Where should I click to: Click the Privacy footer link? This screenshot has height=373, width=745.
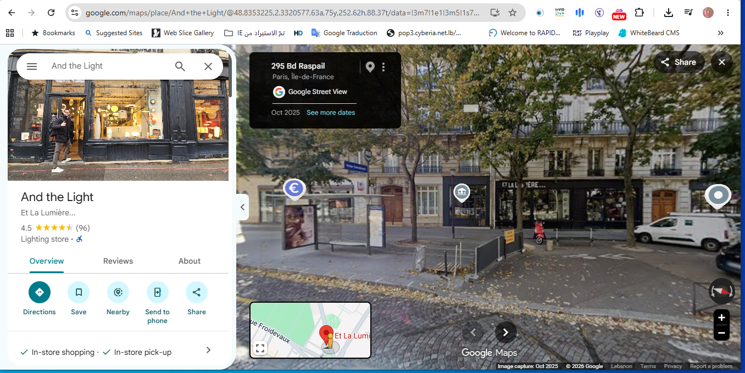(673, 366)
